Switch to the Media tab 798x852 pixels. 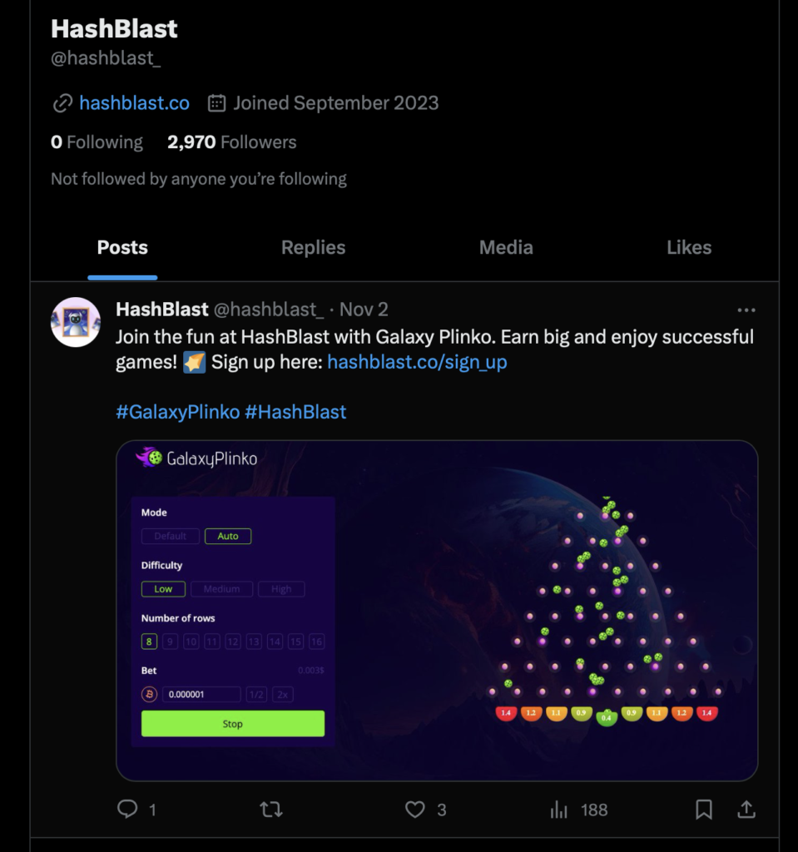coord(506,248)
